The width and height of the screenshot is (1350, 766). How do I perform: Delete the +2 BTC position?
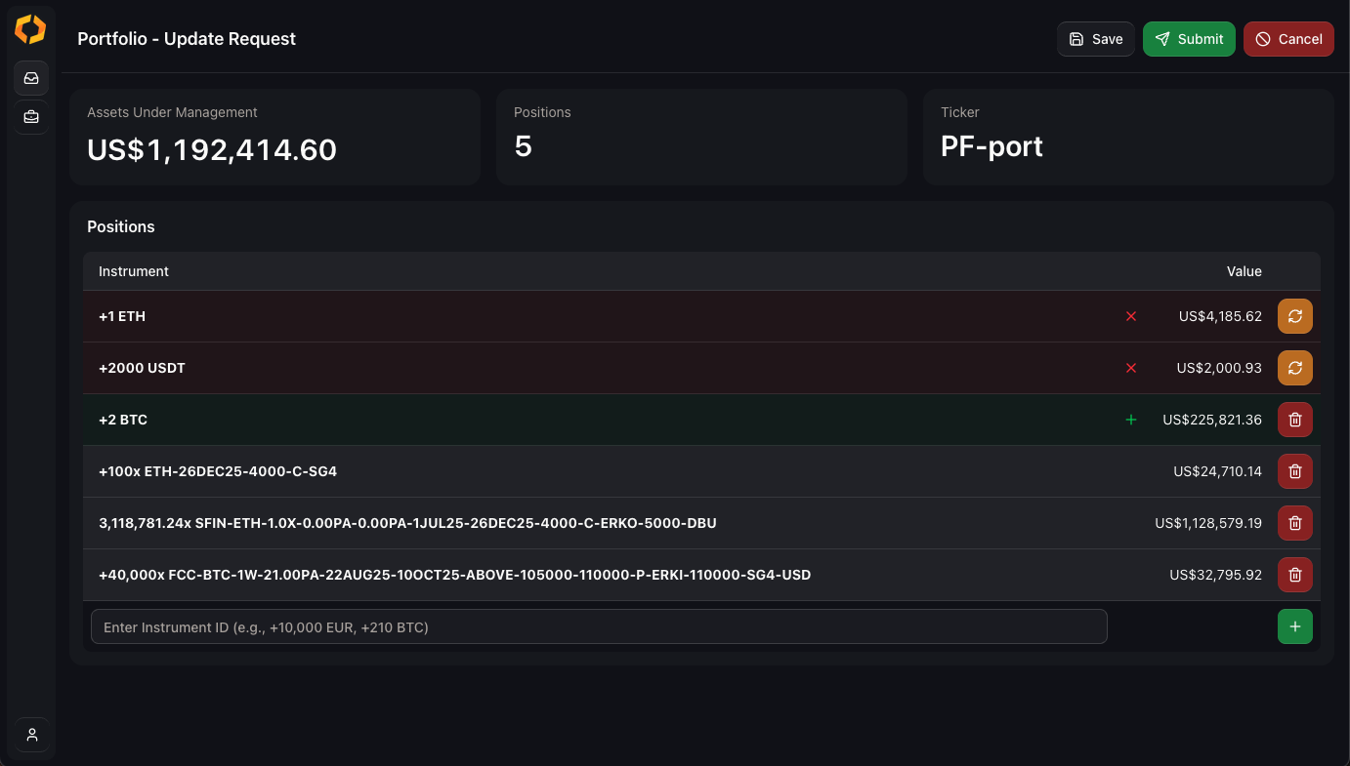(x=1294, y=420)
